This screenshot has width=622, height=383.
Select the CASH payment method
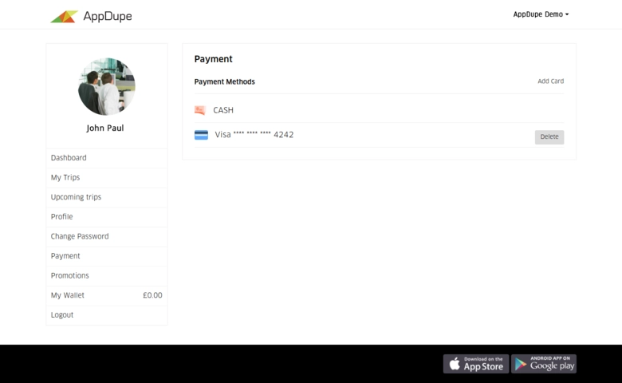(223, 110)
